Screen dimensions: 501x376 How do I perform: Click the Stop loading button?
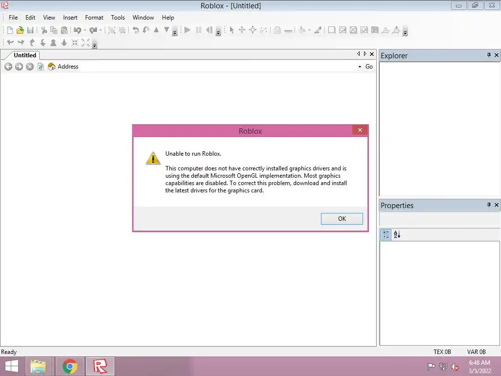click(x=30, y=67)
